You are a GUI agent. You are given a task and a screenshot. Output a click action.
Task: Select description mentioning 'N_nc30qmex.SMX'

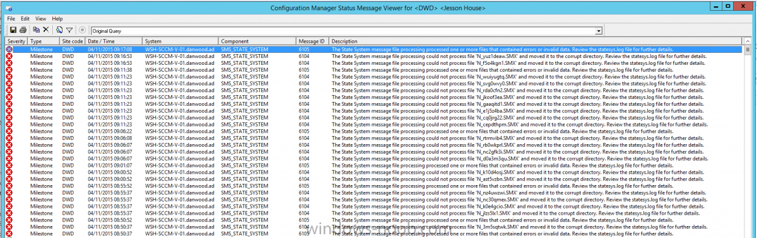pos(519,200)
